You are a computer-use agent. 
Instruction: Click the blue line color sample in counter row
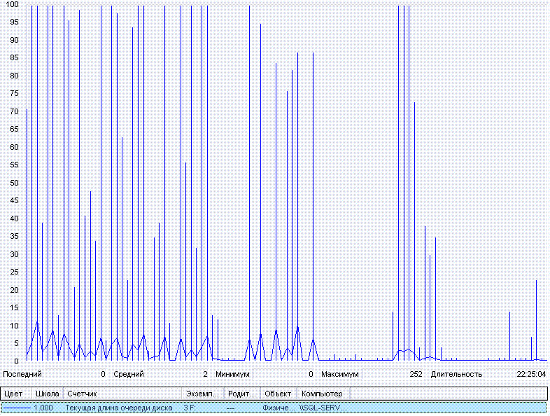(17, 408)
